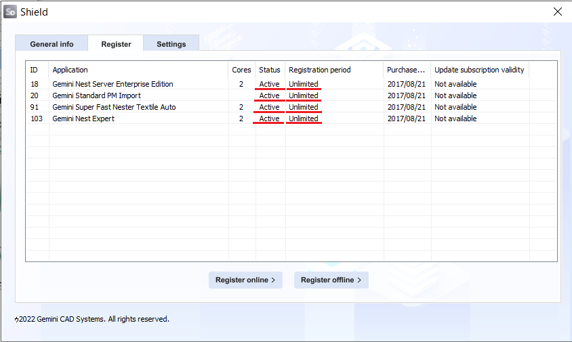Click the Update subscription validity column header

[x=480, y=70]
